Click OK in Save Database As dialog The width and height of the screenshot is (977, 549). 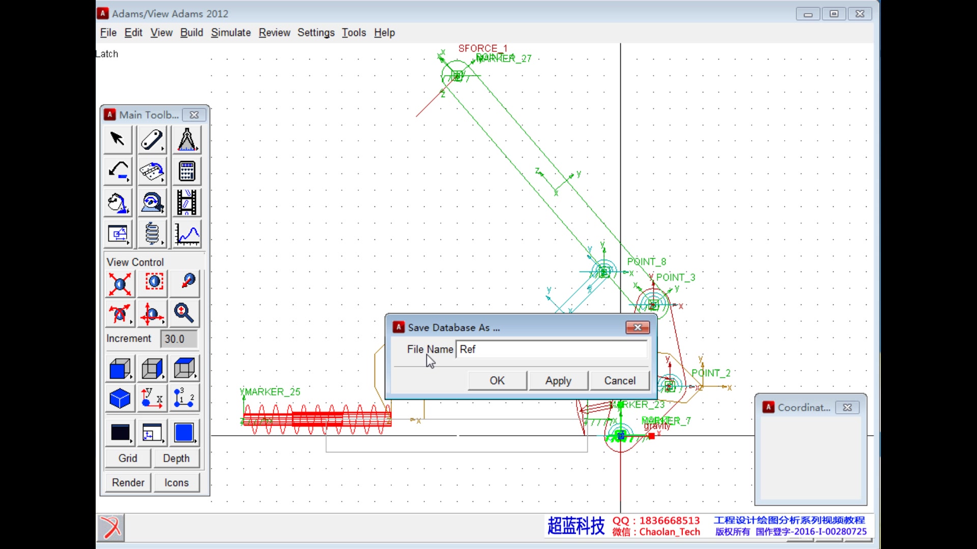pyautogui.click(x=497, y=381)
